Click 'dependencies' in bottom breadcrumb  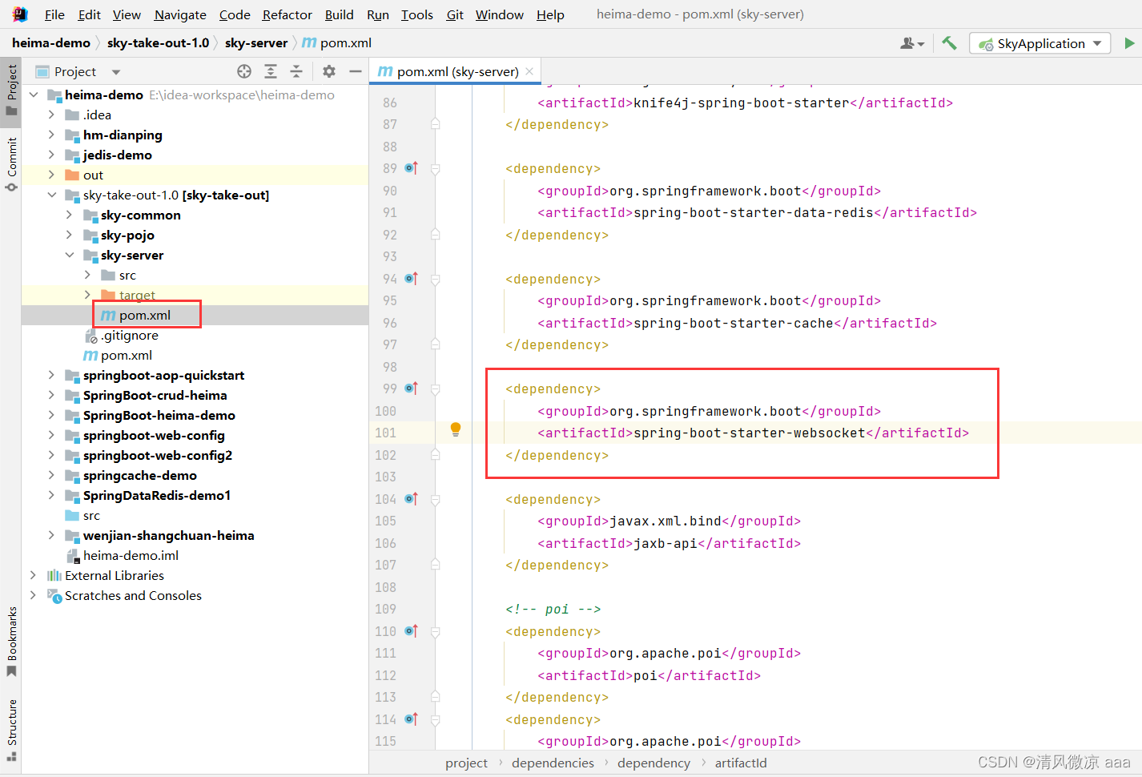[x=553, y=763]
